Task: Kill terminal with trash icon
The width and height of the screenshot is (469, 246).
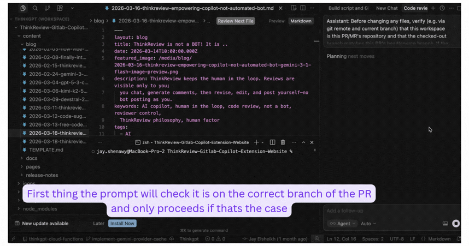Action: coord(283,142)
